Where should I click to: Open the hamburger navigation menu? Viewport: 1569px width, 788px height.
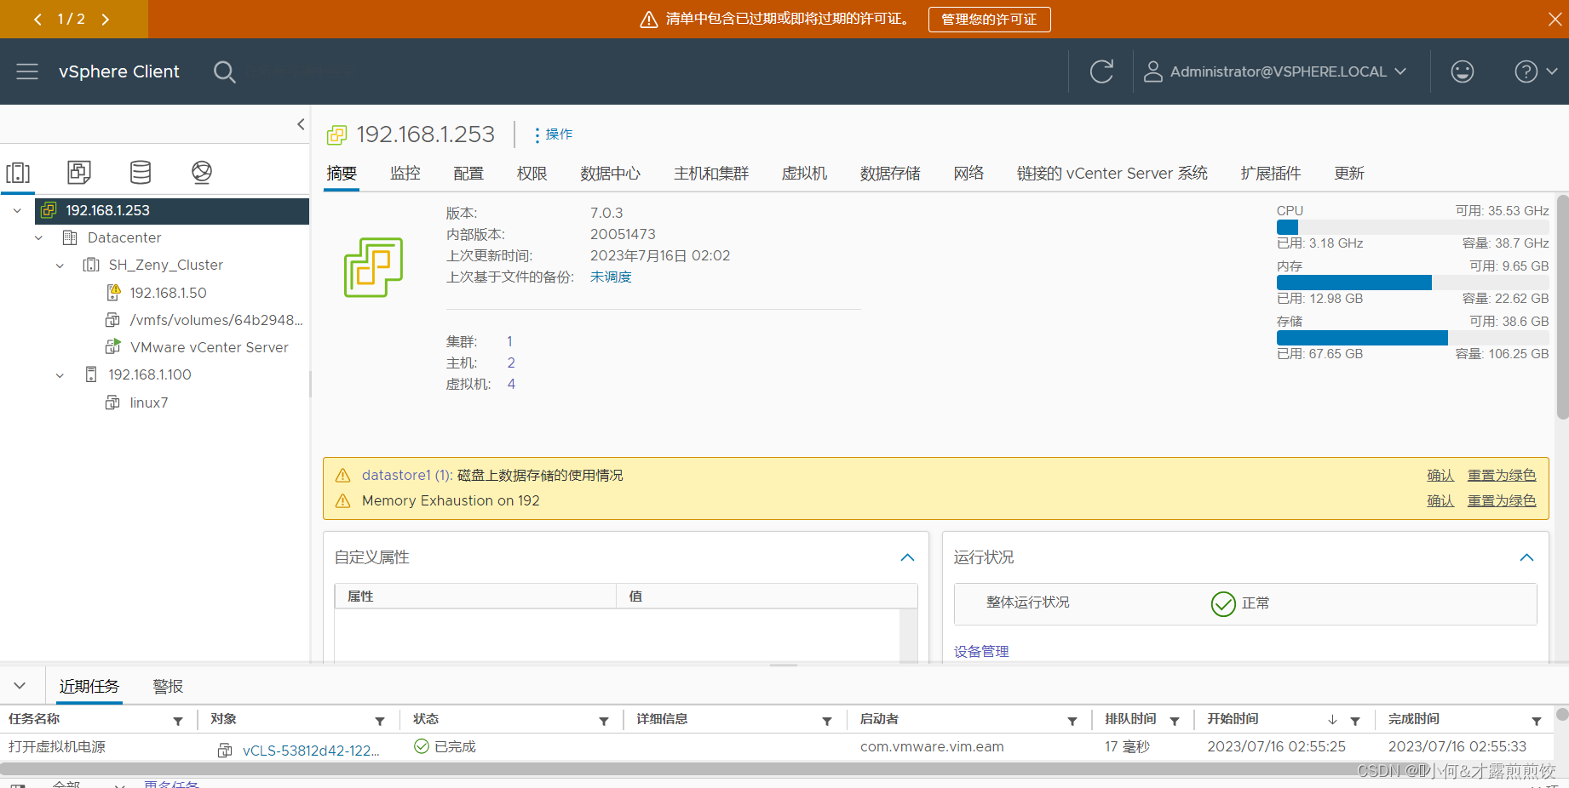[x=27, y=71]
